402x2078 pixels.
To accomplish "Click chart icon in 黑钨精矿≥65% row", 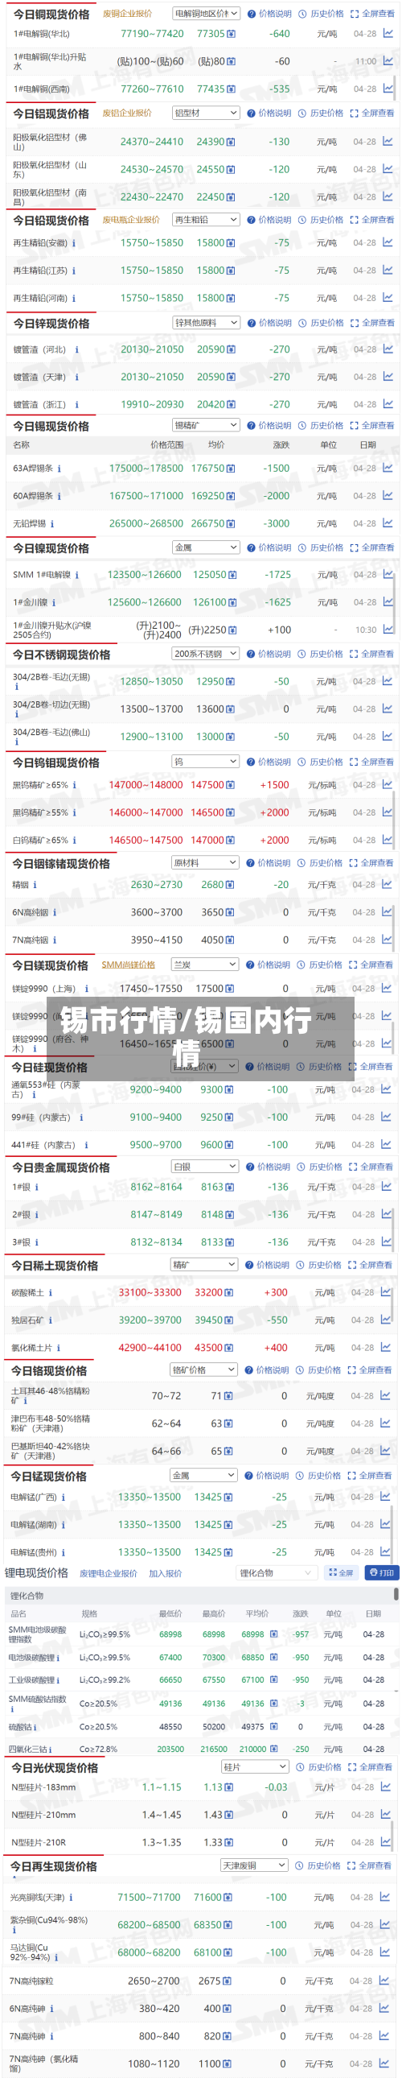I will pos(387,785).
